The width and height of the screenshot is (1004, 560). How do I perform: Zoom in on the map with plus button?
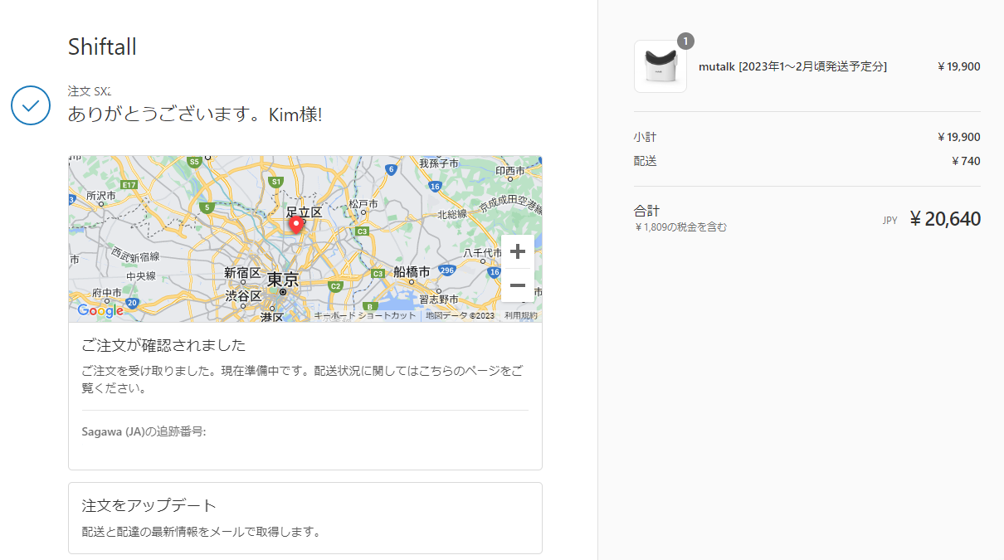pos(518,251)
